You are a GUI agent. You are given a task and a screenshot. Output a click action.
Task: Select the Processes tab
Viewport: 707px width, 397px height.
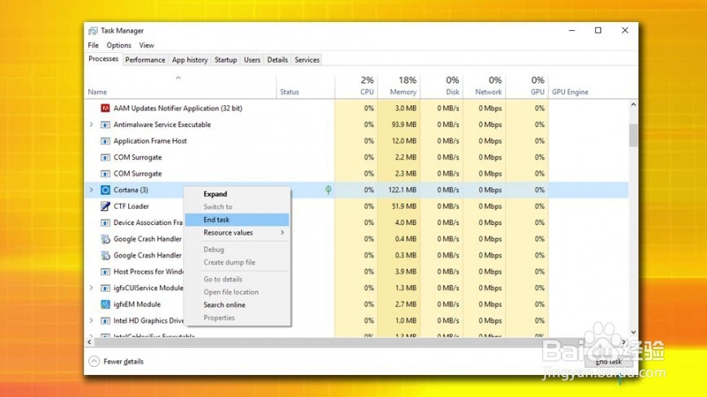pos(103,59)
